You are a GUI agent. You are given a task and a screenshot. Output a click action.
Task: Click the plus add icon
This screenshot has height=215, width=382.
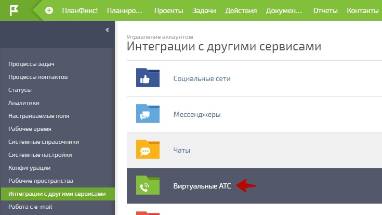click(x=49, y=10)
